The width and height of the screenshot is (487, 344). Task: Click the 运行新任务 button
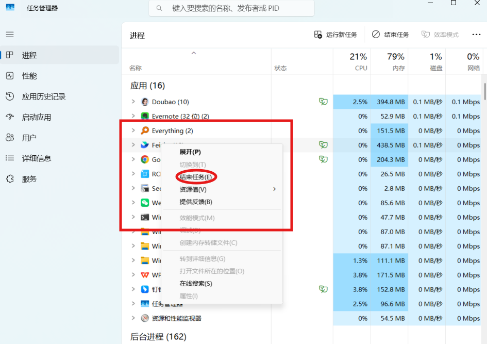(335, 35)
